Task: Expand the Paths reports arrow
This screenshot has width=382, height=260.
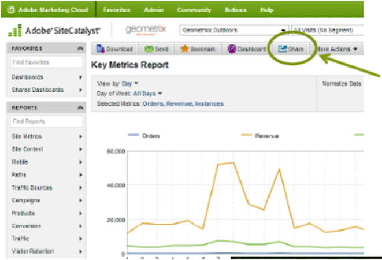Action: (x=81, y=174)
